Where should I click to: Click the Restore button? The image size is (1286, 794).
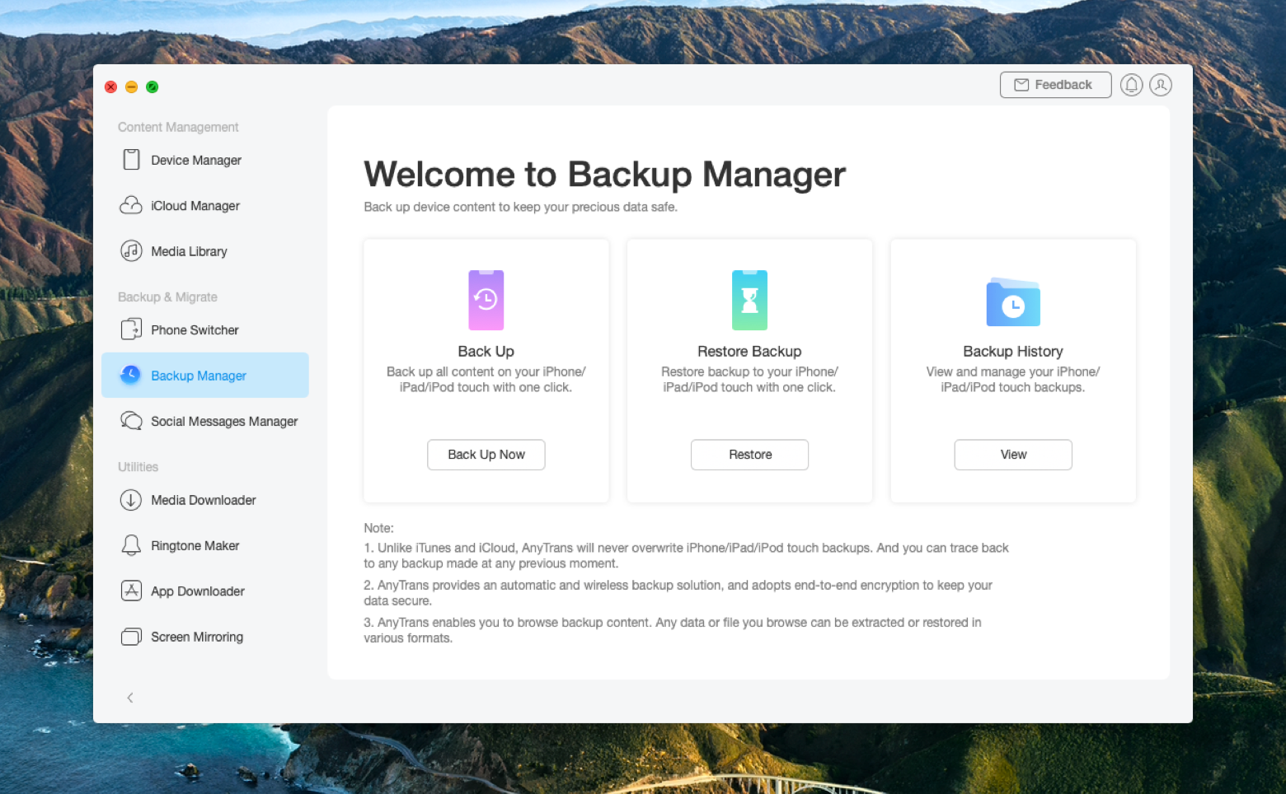(749, 455)
